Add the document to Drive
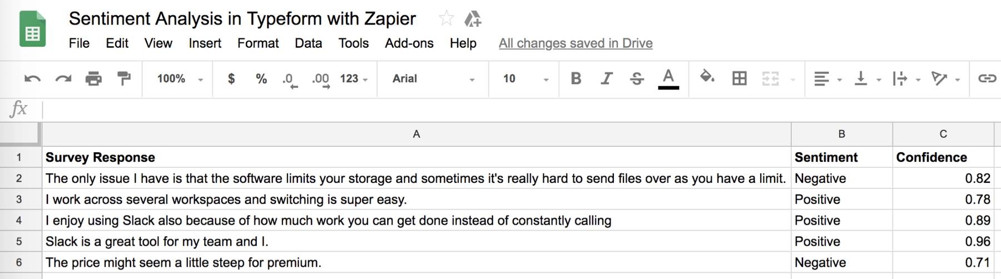This screenshot has width=1001, height=279. pos(473,19)
